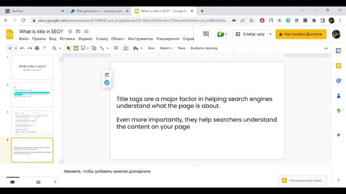Screen dimensions: 346x194
Task: Star the presentation title
Action: (70, 31)
